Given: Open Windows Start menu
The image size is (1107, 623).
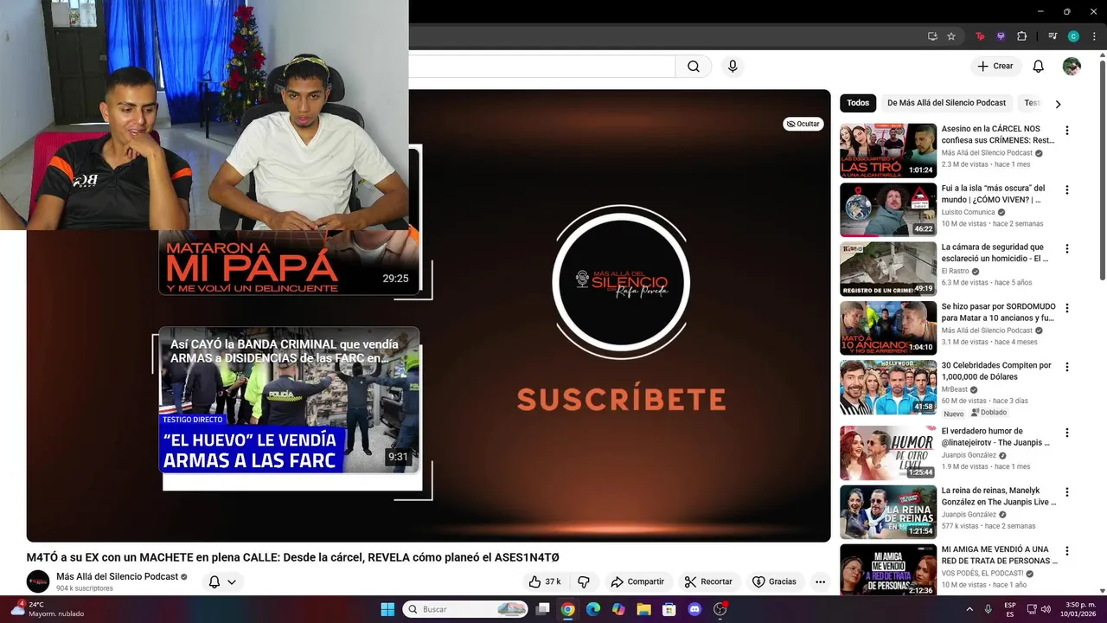Looking at the screenshot, I should [387, 609].
